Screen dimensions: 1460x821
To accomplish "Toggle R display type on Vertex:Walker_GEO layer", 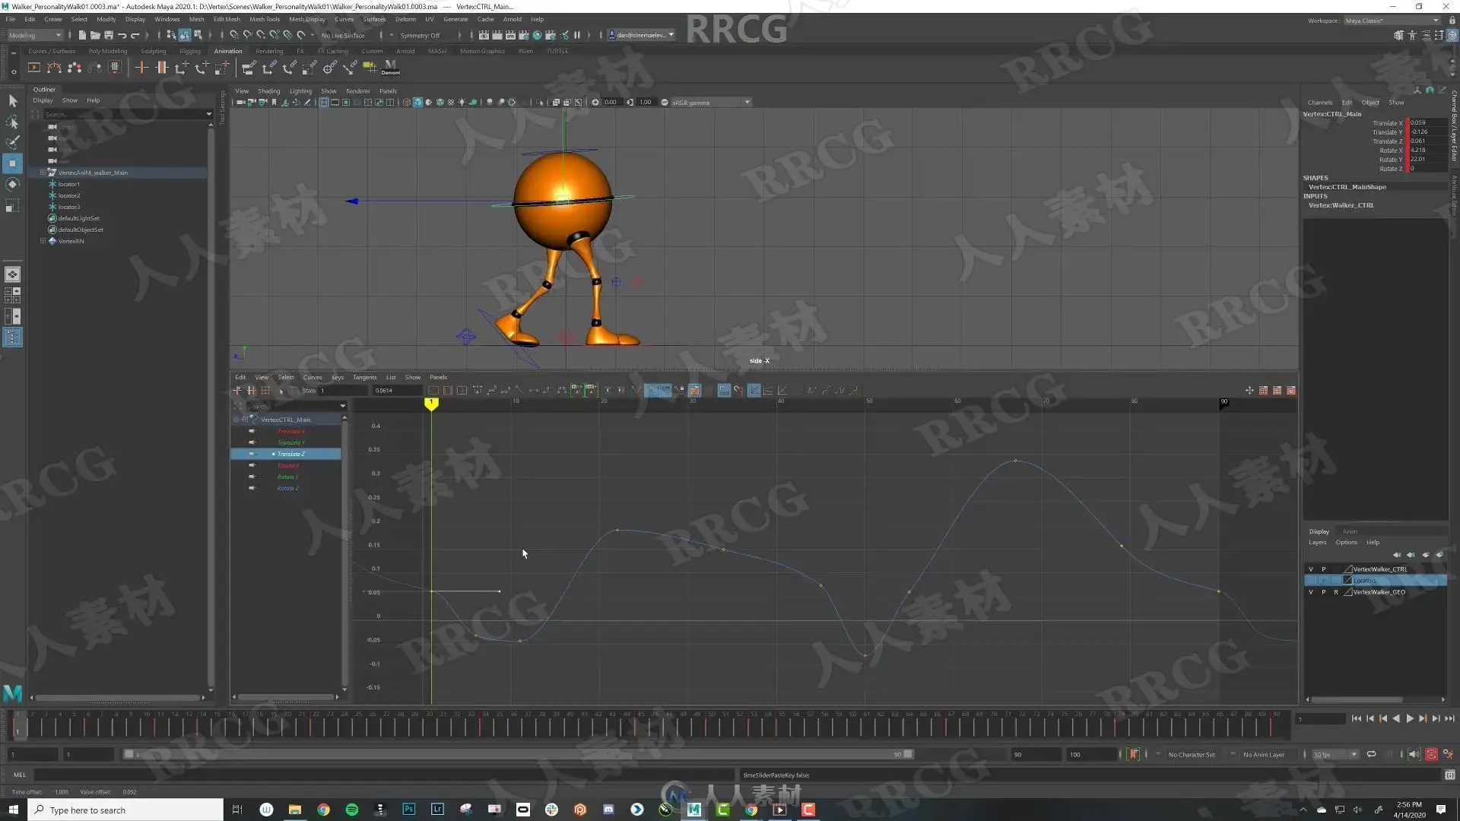I will pyautogui.click(x=1335, y=591).
